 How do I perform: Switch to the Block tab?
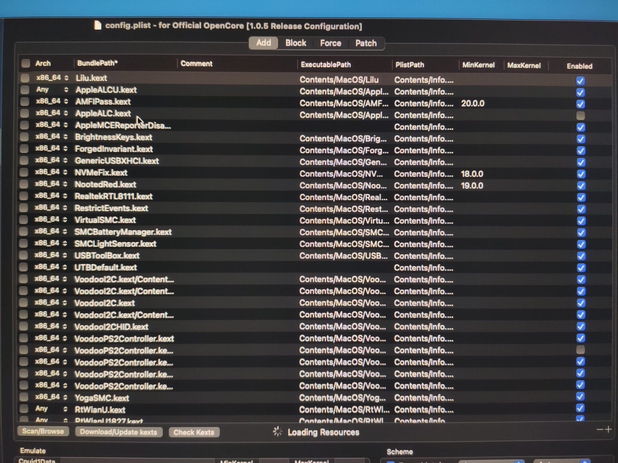[x=296, y=43]
